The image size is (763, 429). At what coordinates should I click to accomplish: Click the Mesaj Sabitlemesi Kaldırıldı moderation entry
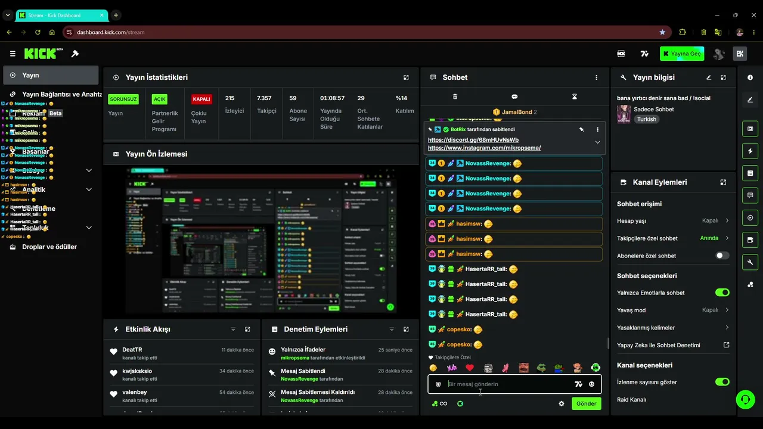click(340, 396)
